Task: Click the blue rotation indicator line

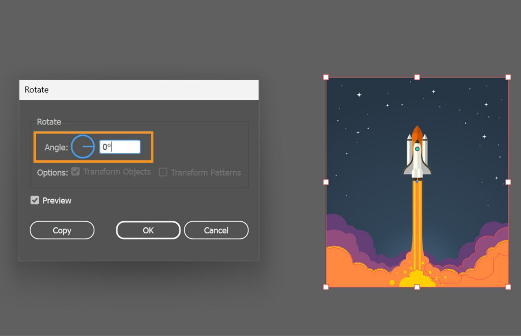Action: (87, 146)
